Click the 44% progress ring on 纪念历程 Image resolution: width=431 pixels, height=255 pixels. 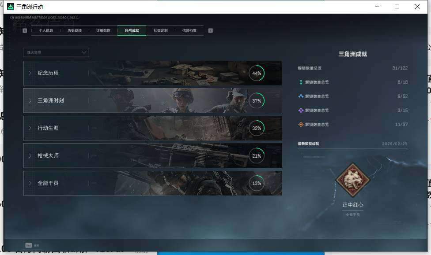[x=257, y=73]
